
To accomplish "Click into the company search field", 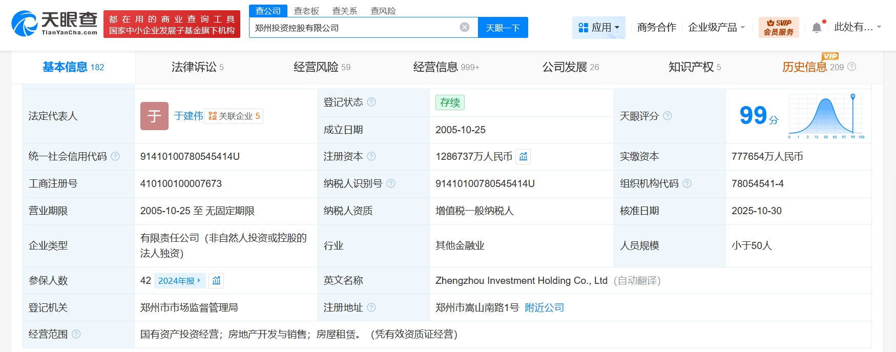I will pyautogui.click(x=353, y=28).
